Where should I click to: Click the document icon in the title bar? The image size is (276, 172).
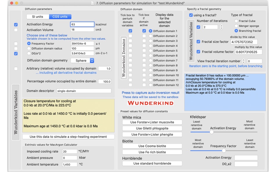(93, 3)
